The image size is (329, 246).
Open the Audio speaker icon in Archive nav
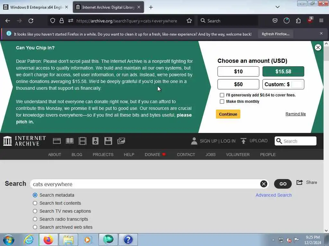point(95,141)
